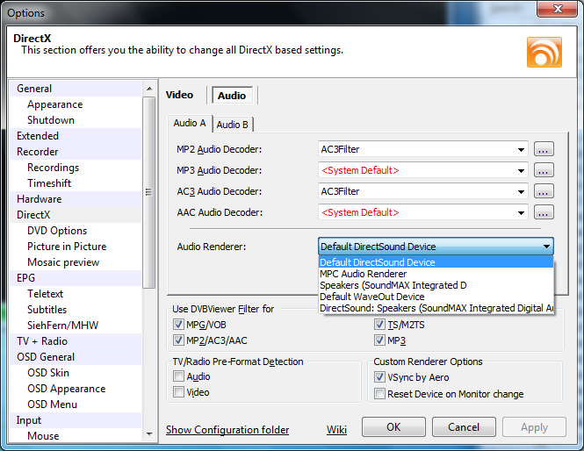Uncheck the MPG/VOB filter checkbox

[x=178, y=325]
